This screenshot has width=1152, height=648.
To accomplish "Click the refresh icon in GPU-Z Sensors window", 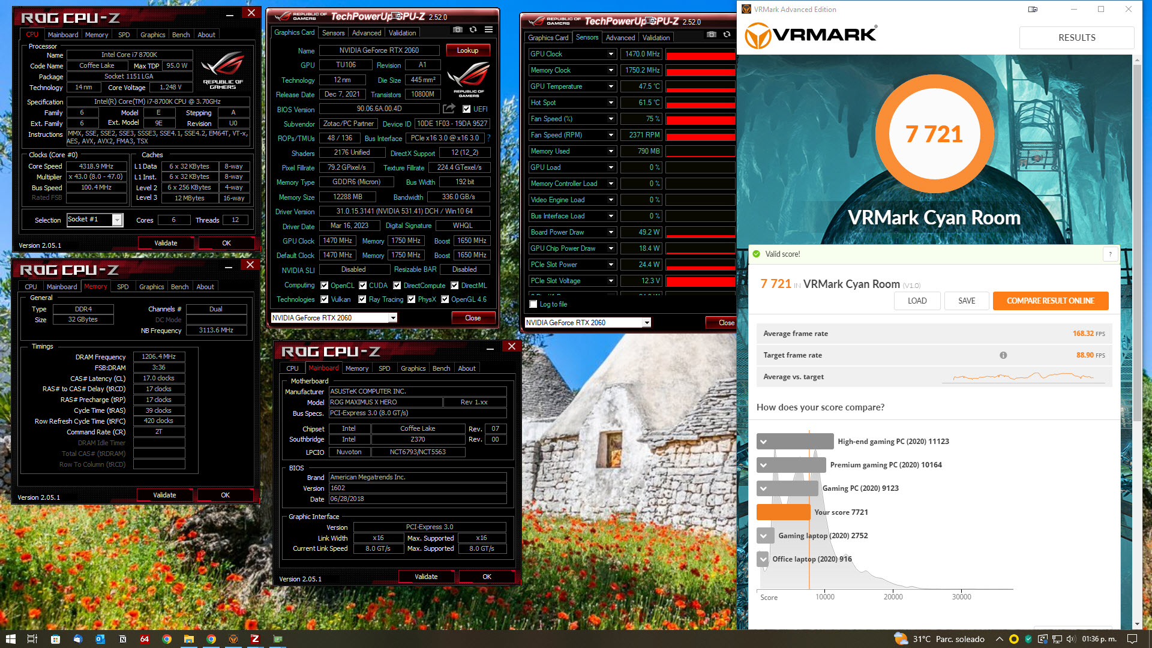I will (727, 34).
